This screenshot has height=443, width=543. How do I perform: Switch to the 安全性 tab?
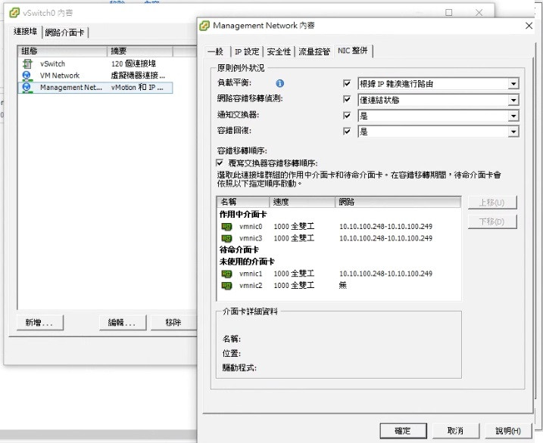[279, 52]
